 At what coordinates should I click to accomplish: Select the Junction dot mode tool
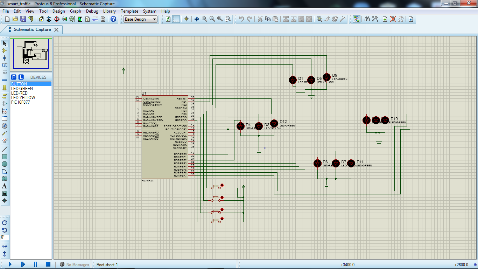[5, 58]
